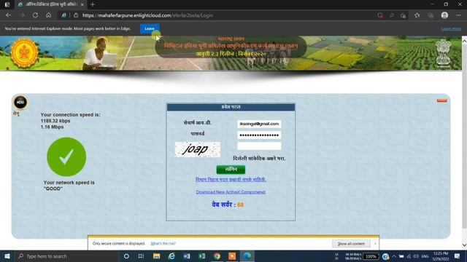Open the browser profile avatar
Image resolution: width=467 pixels, height=262 pixels.
[x=444, y=15]
